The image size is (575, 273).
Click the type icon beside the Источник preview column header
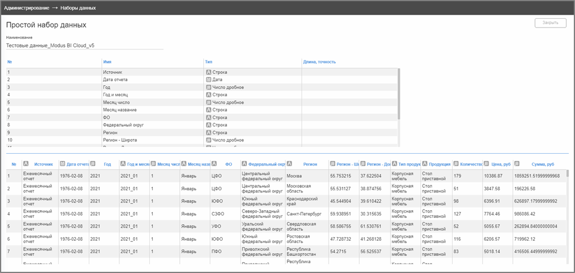26,164
